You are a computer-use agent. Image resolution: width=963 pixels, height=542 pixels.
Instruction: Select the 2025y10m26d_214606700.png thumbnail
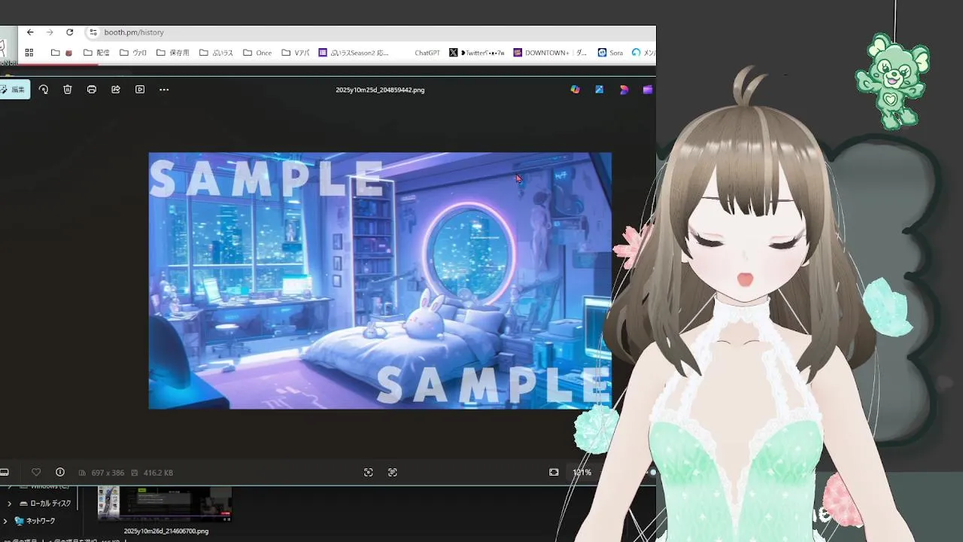coord(166,504)
